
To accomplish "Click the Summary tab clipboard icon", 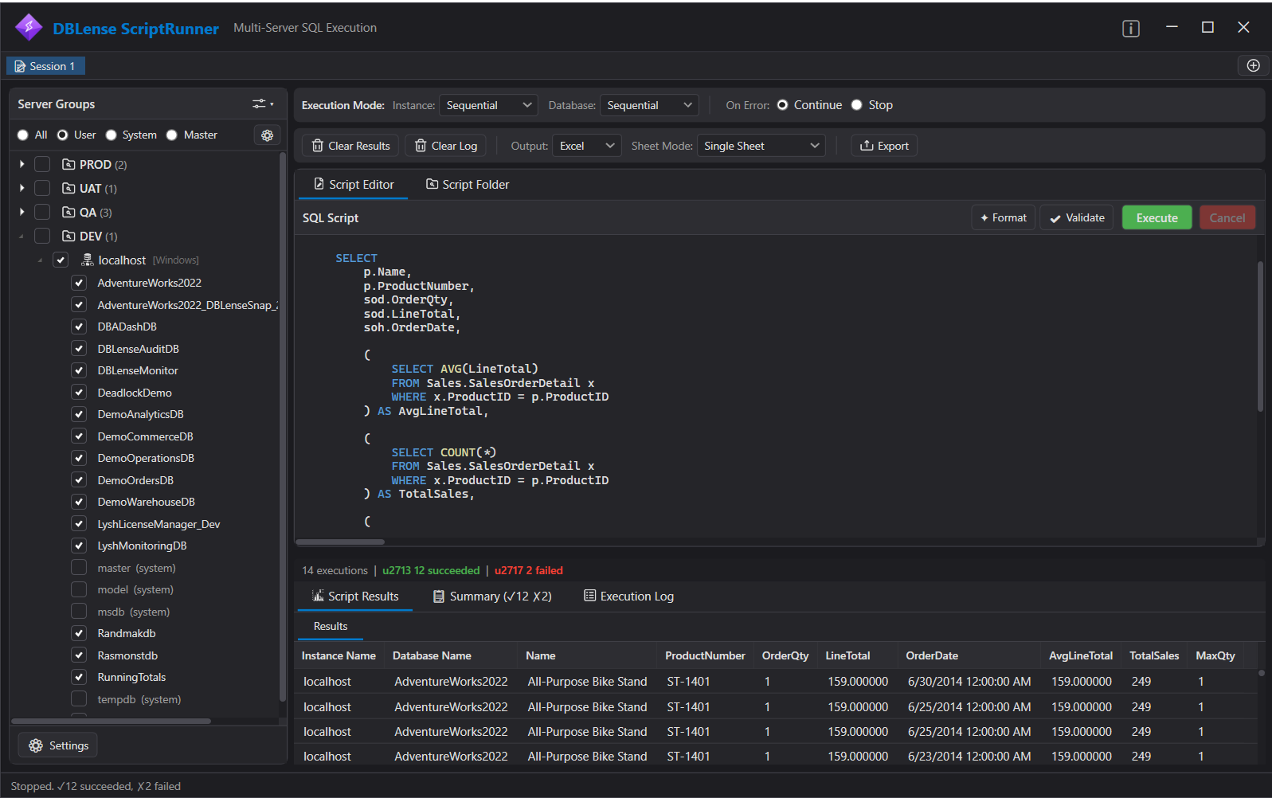I will (438, 596).
